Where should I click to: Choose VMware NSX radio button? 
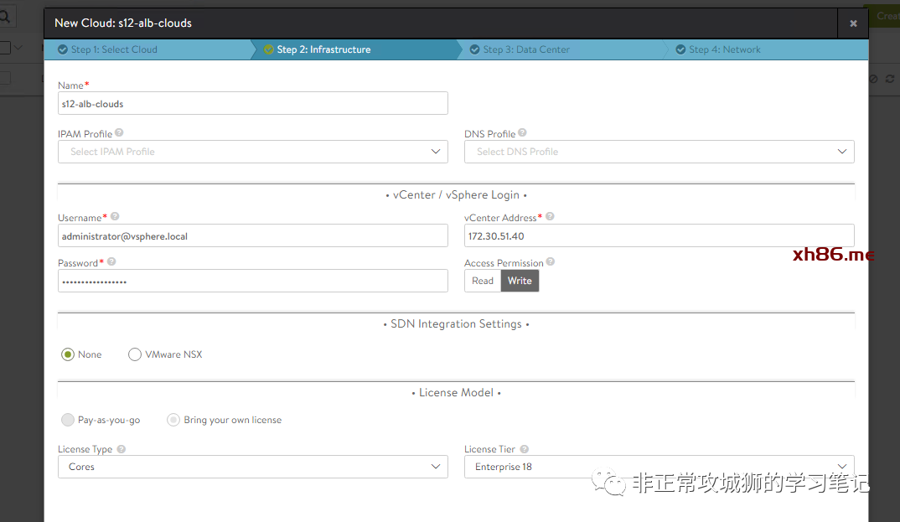pyautogui.click(x=135, y=354)
